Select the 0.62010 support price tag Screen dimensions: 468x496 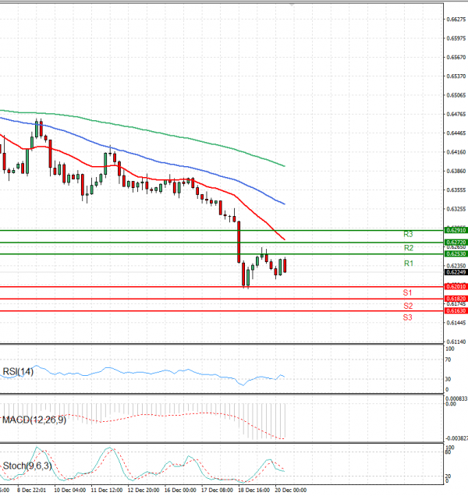click(x=456, y=286)
